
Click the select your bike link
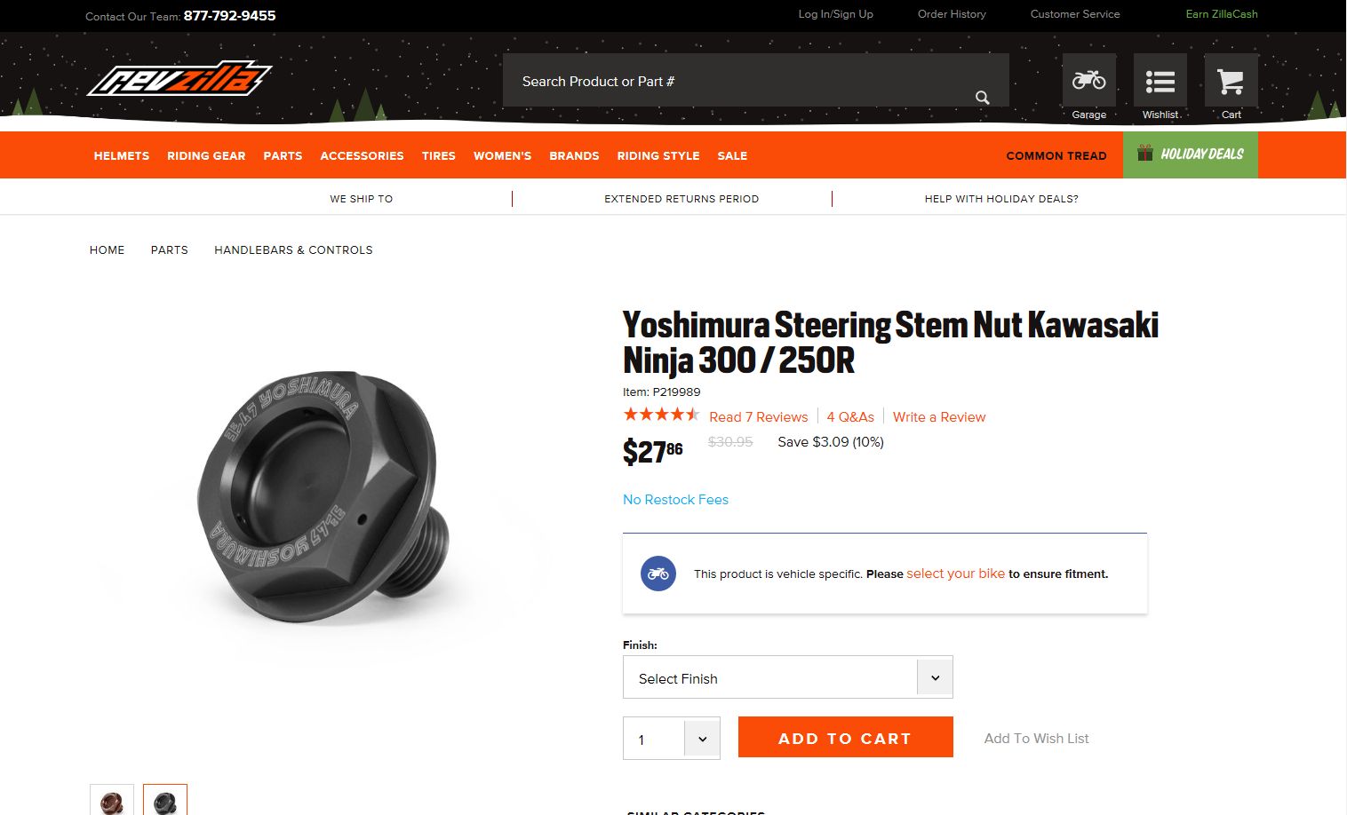point(955,574)
